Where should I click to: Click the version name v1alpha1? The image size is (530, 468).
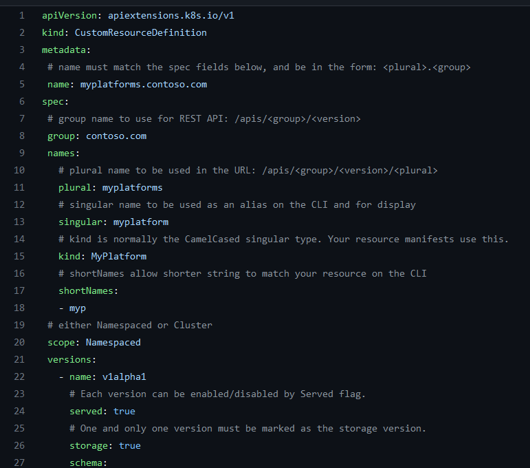[x=124, y=376]
